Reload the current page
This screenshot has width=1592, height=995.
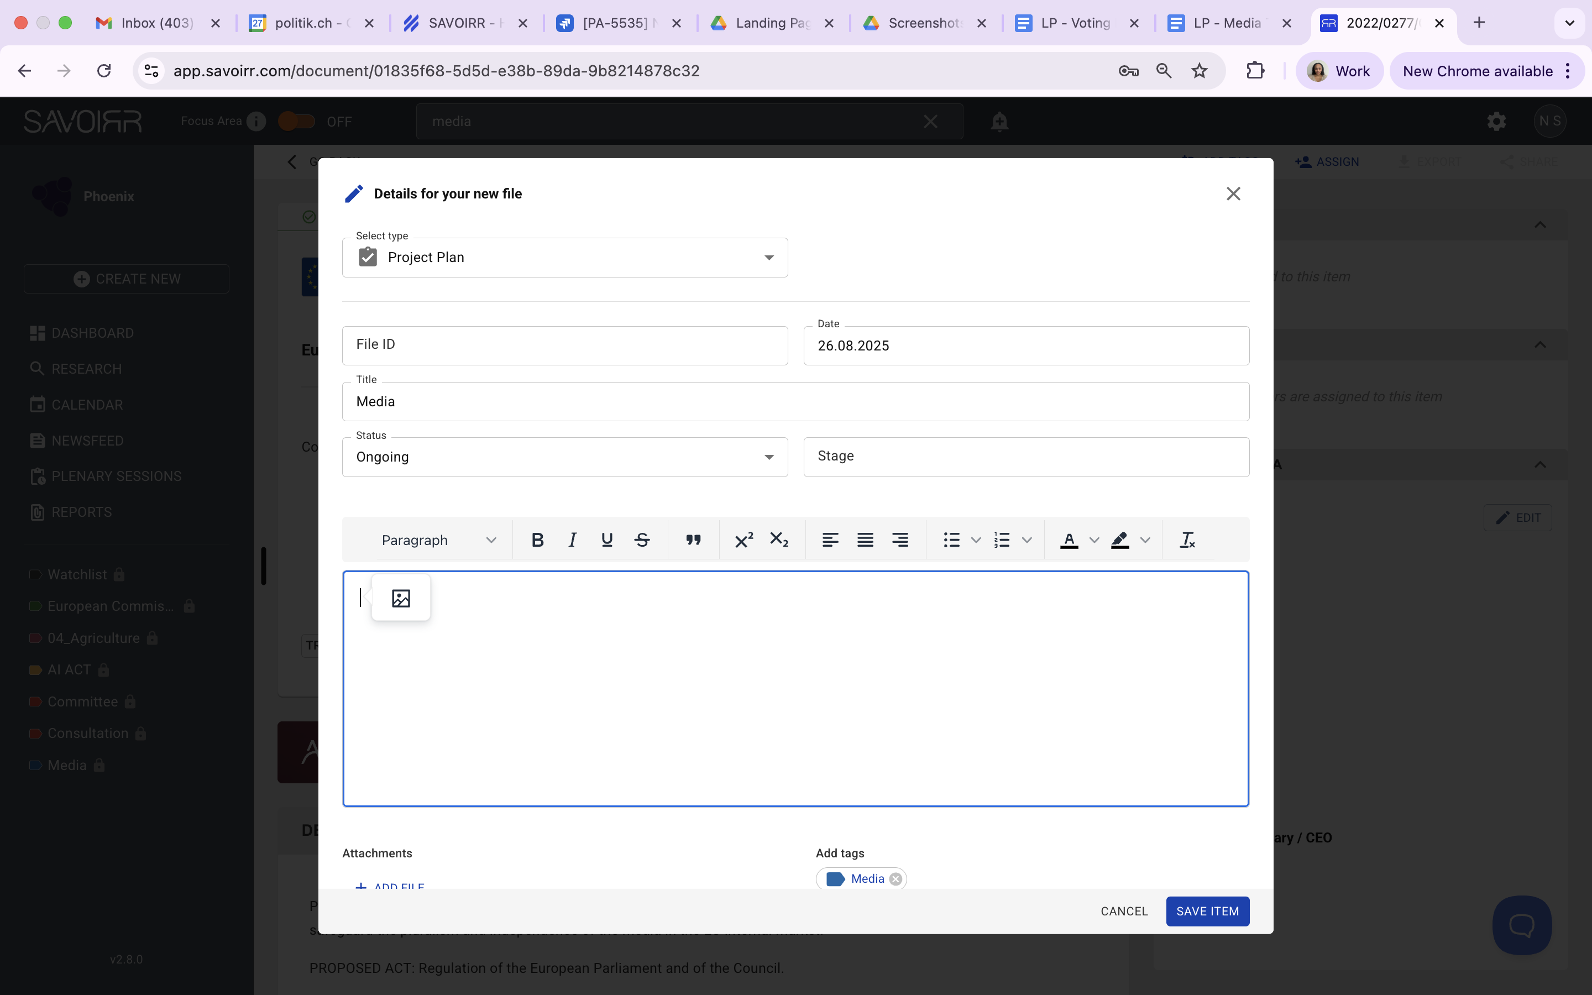pos(104,70)
